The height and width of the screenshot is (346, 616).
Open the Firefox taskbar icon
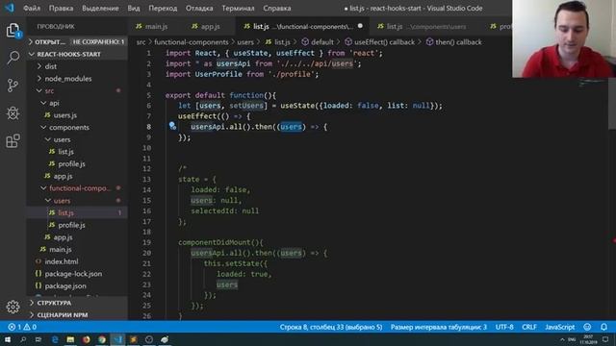[86, 339]
